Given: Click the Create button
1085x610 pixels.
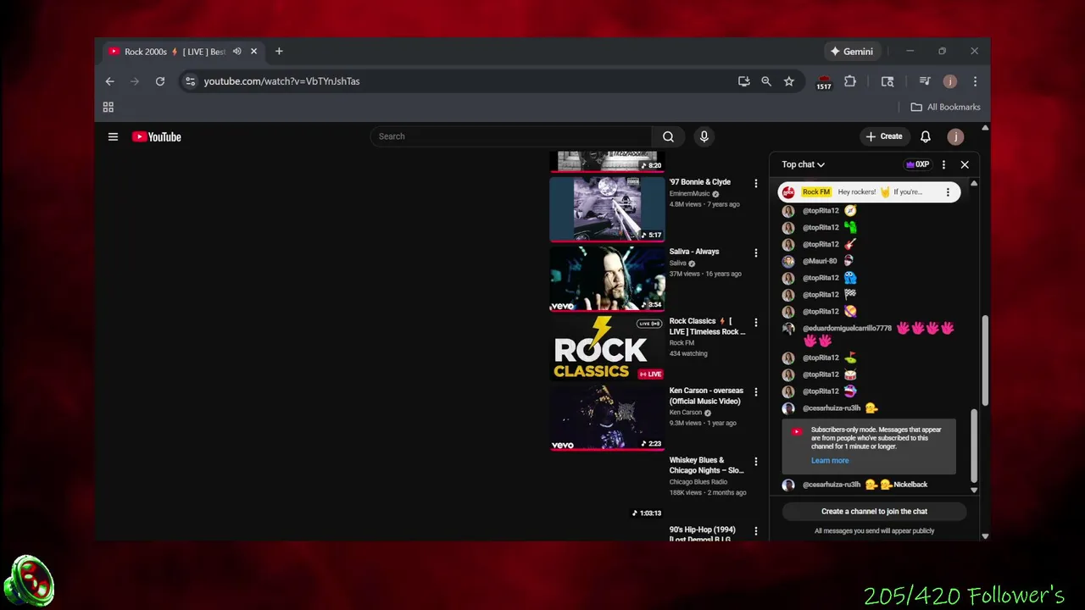Looking at the screenshot, I should pyautogui.click(x=884, y=136).
